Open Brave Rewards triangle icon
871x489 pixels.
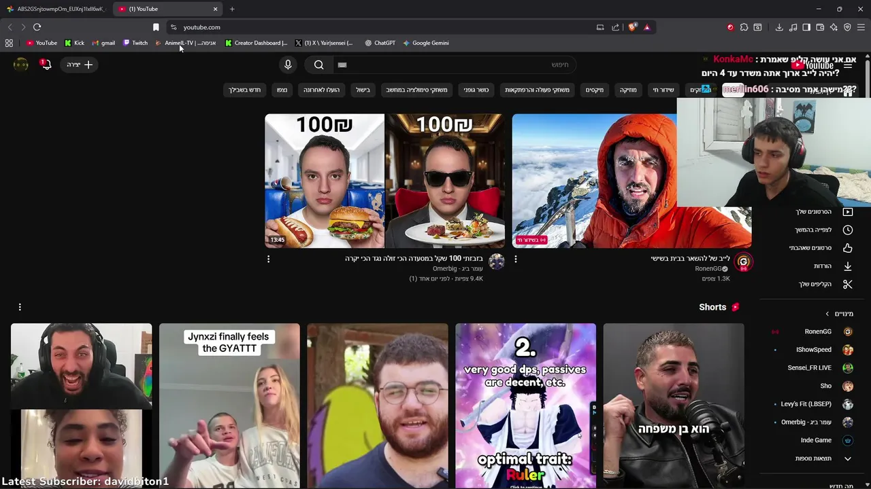click(x=646, y=27)
